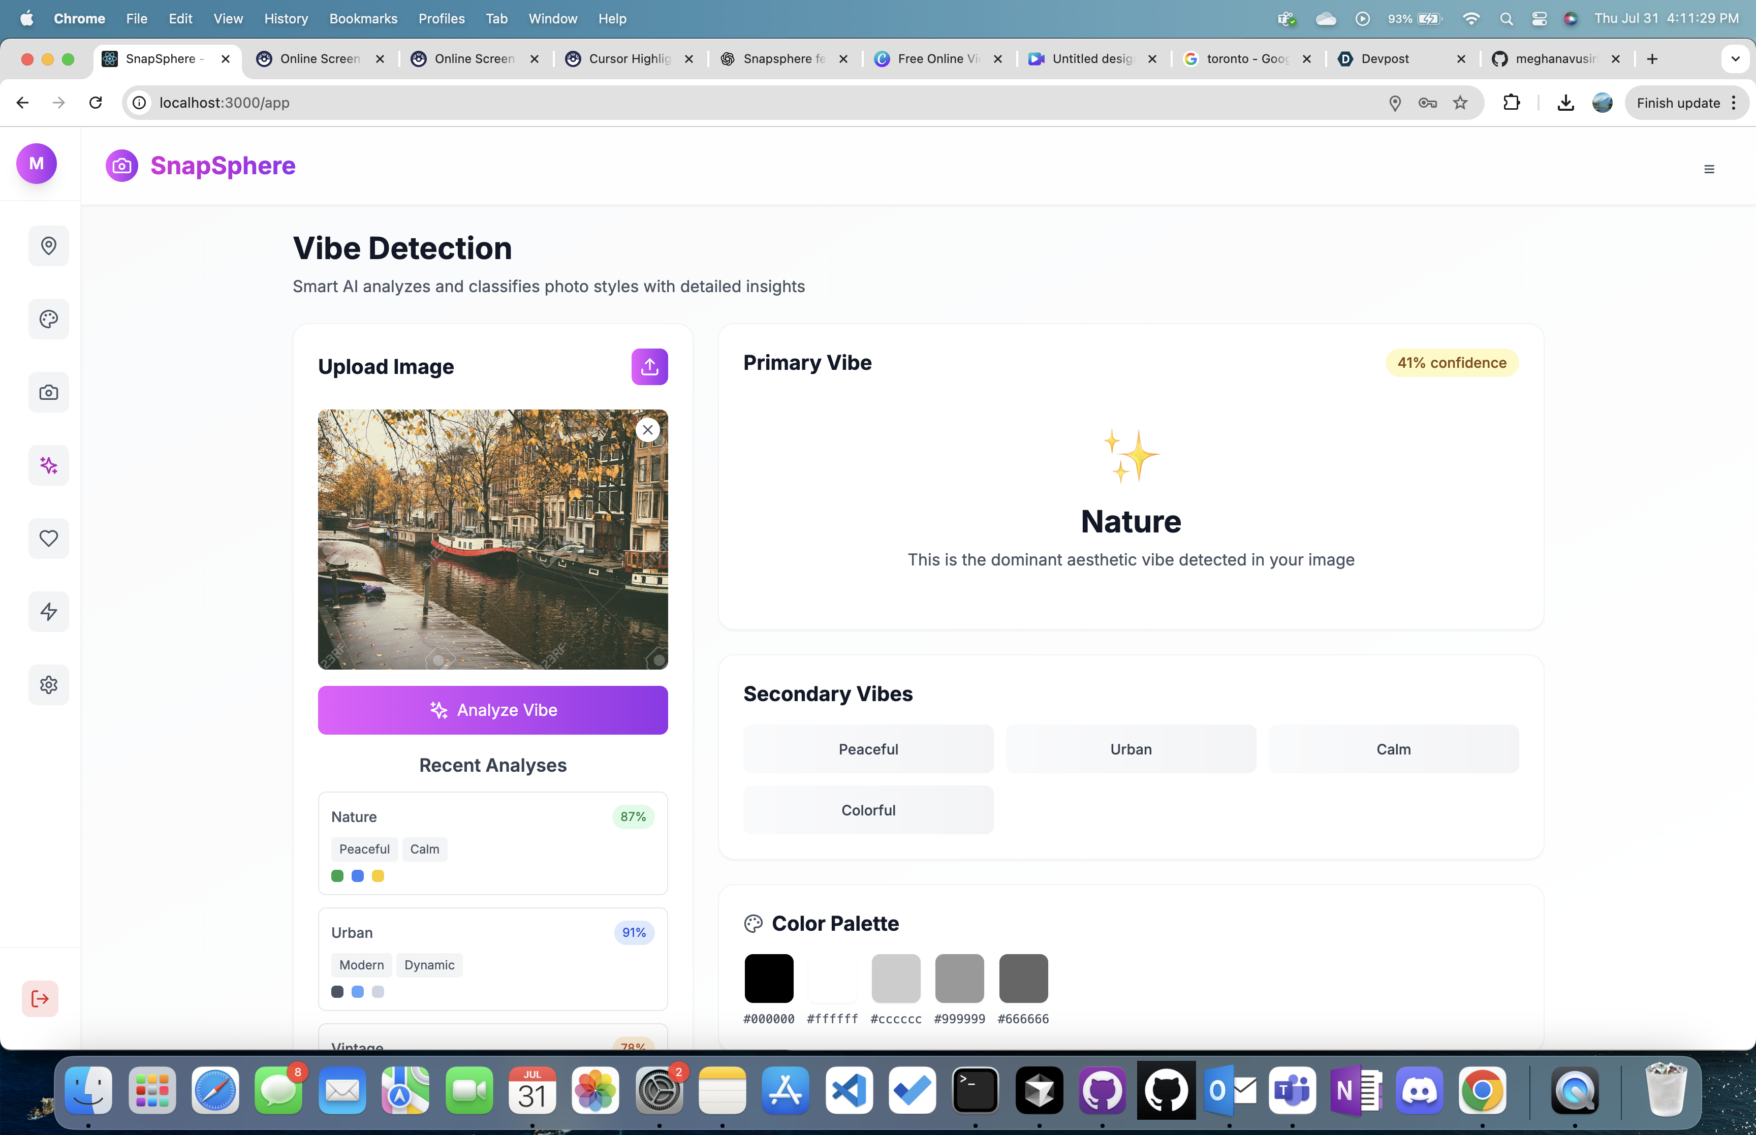Open the palette sidebar icon

coord(49,319)
